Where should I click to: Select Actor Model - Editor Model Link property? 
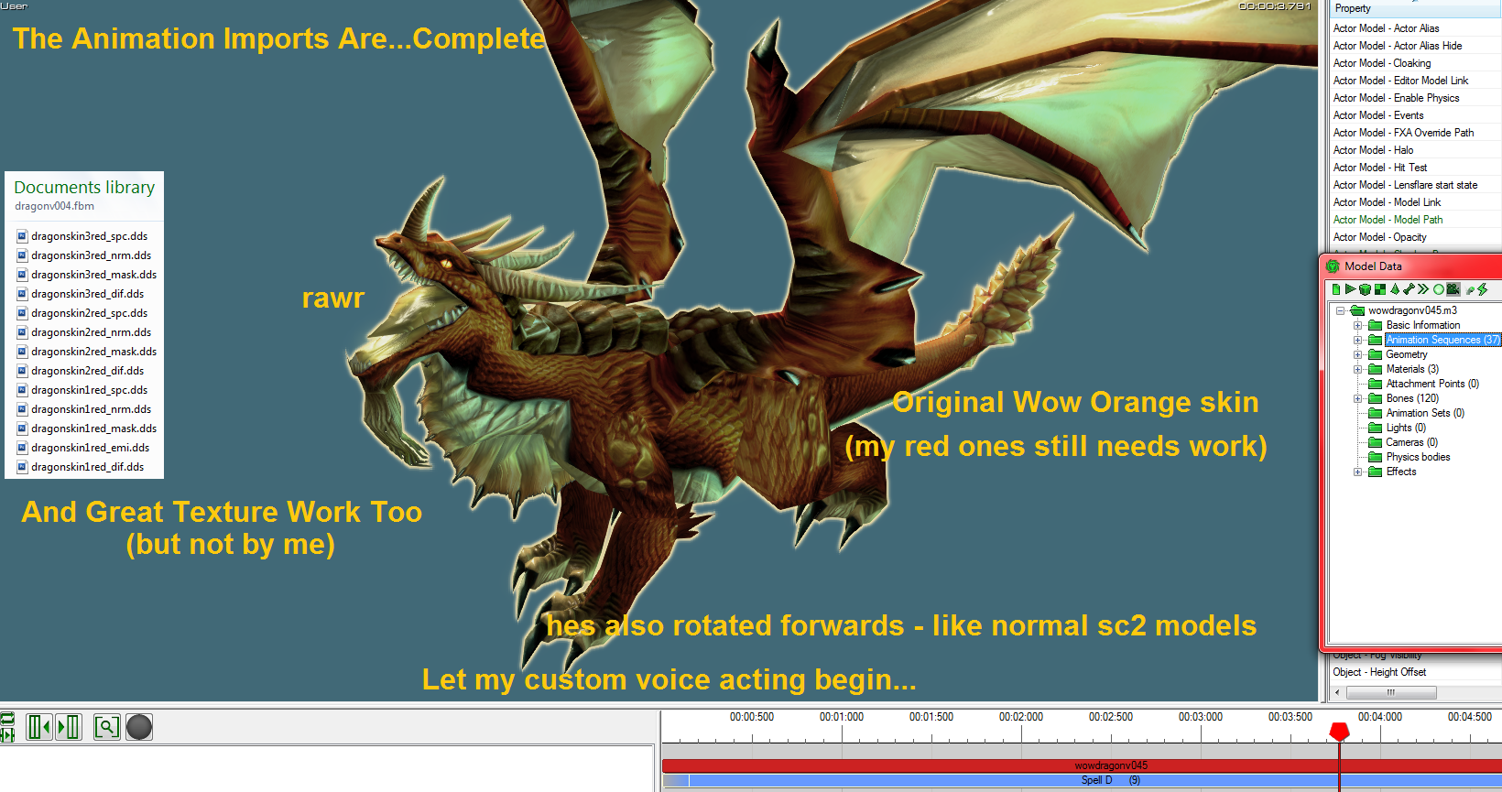[x=1400, y=81]
